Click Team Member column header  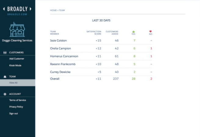point(54,33)
